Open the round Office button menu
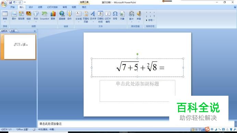 pos(4,4)
